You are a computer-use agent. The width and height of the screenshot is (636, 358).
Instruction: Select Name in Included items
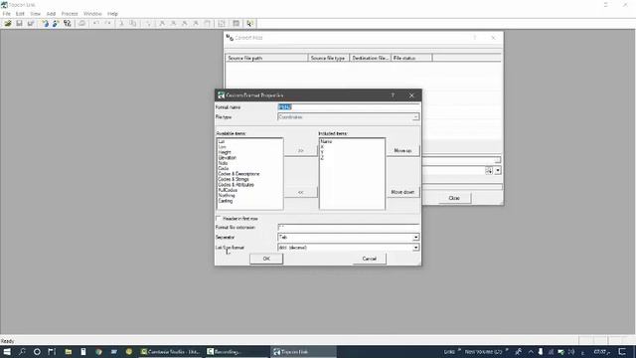pos(326,141)
